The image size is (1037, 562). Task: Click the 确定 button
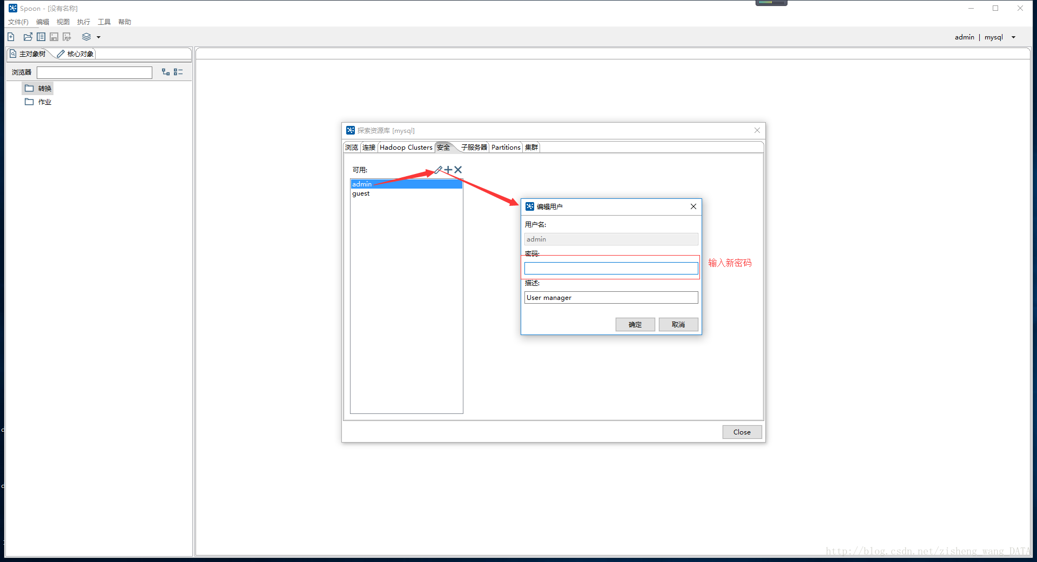click(635, 324)
